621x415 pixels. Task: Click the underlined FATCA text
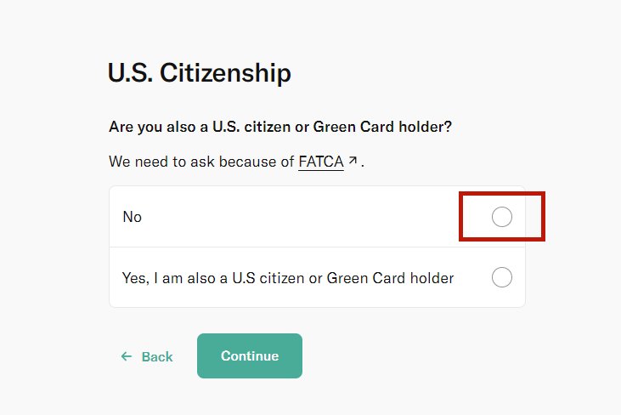(x=320, y=161)
